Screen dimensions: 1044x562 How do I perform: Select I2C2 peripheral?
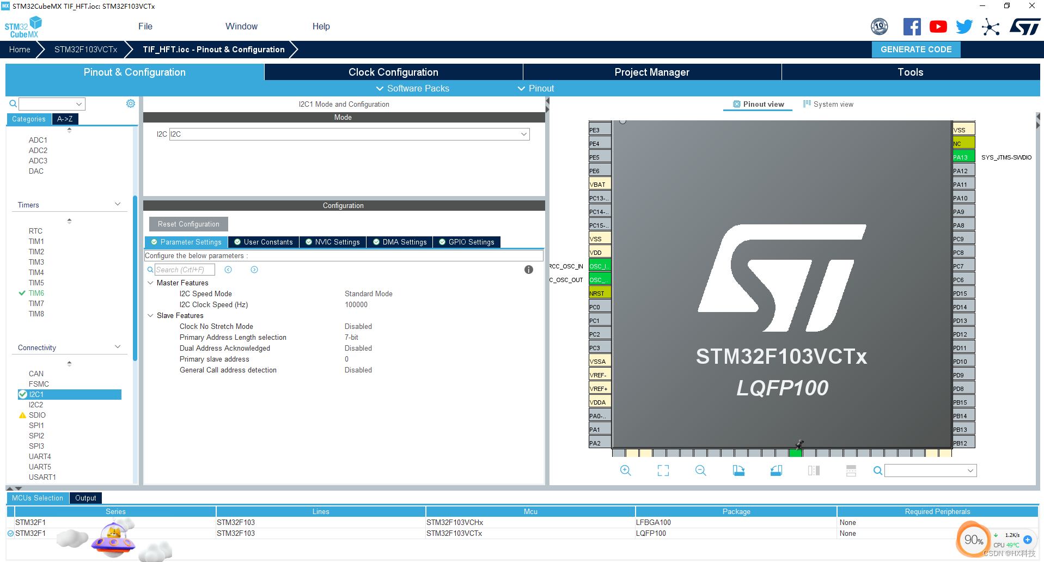tap(36, 405)
